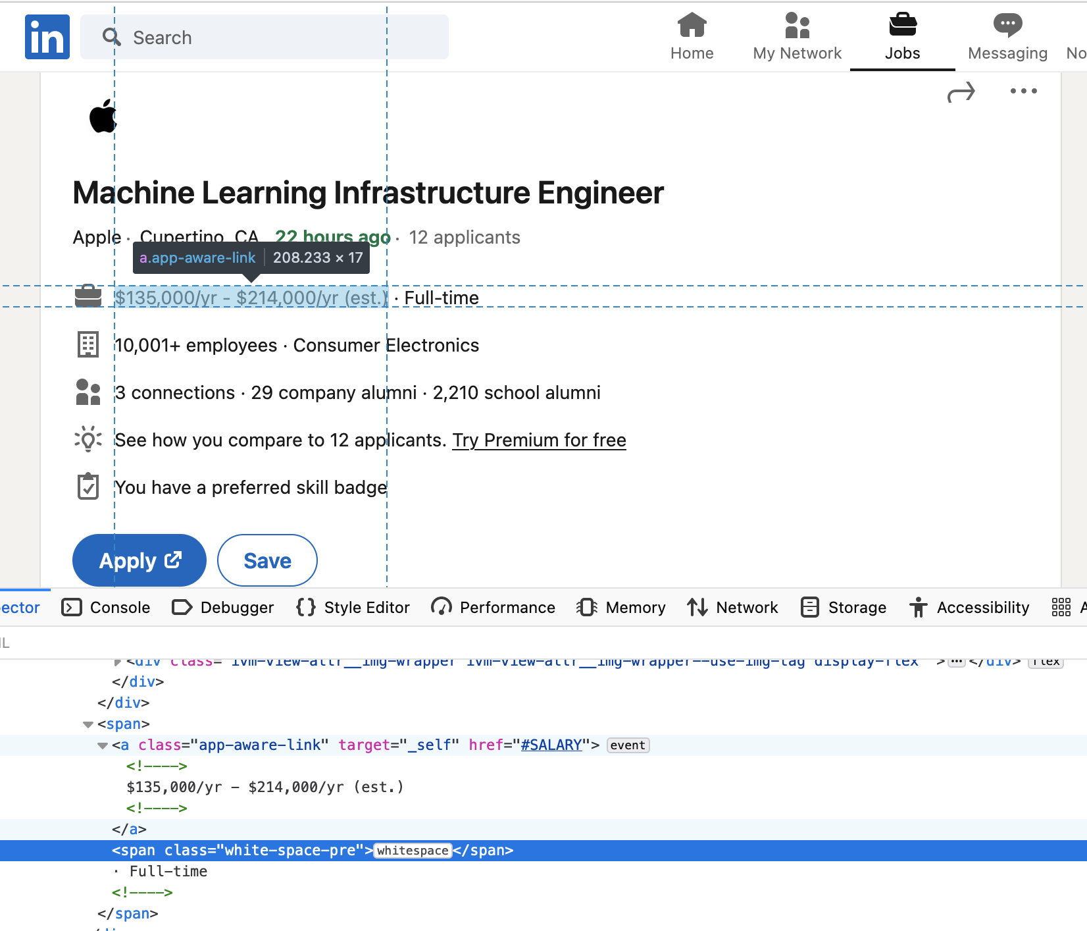The height and width of the screenshot is (931, 1087).
Task: Select the '· Full-time' text node
Action: [160, 871]
